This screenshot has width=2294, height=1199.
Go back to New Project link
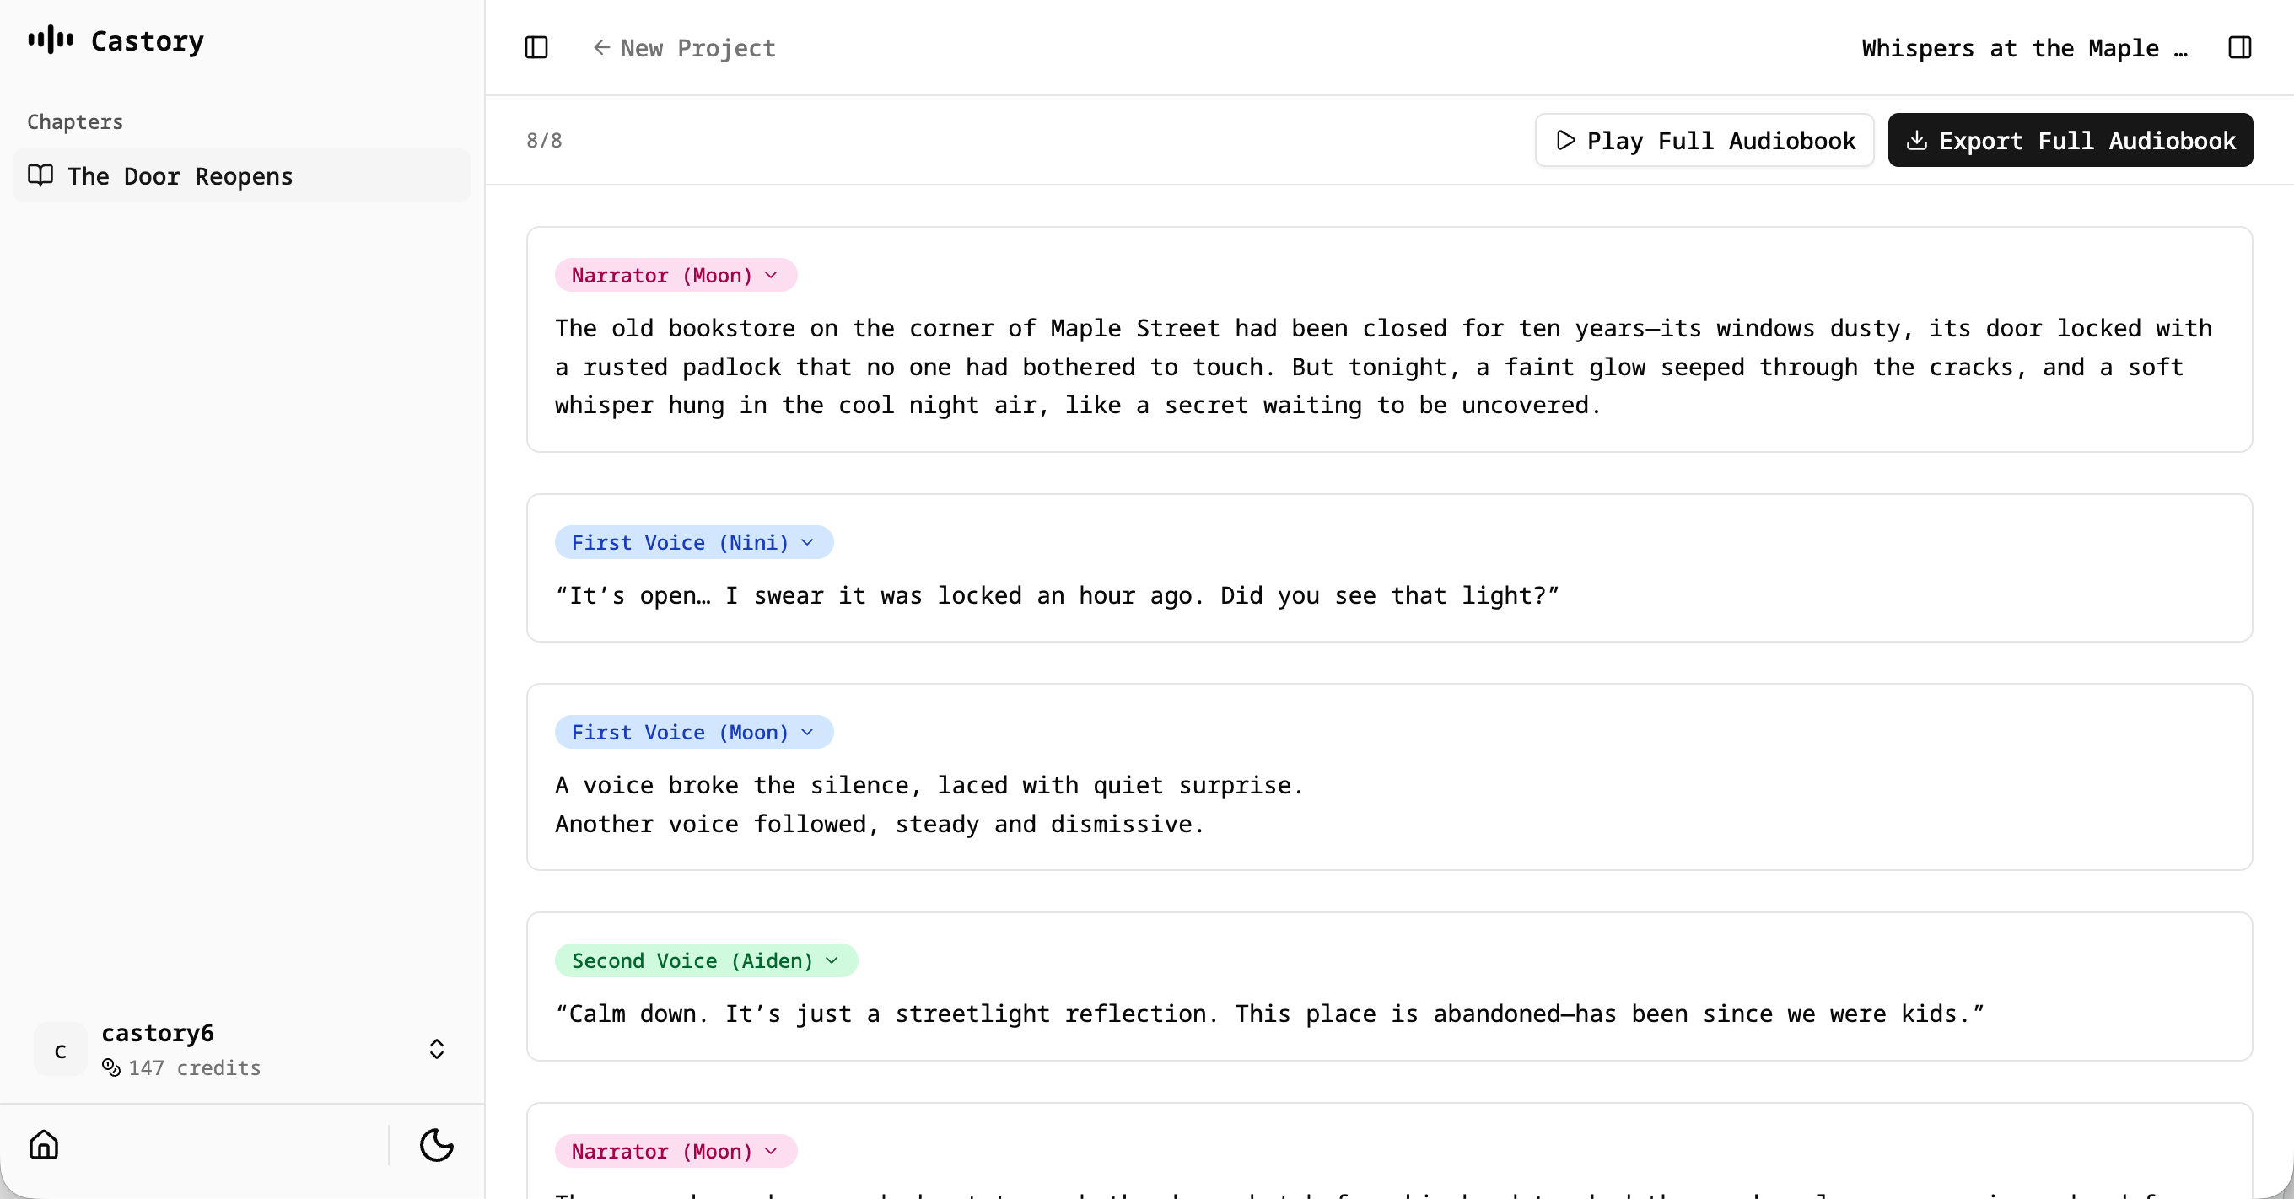coord(697,48)
